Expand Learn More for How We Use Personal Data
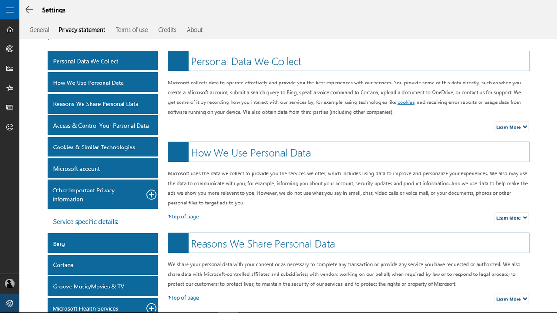Screen dimensions: 557x313 tap(511, 217)
